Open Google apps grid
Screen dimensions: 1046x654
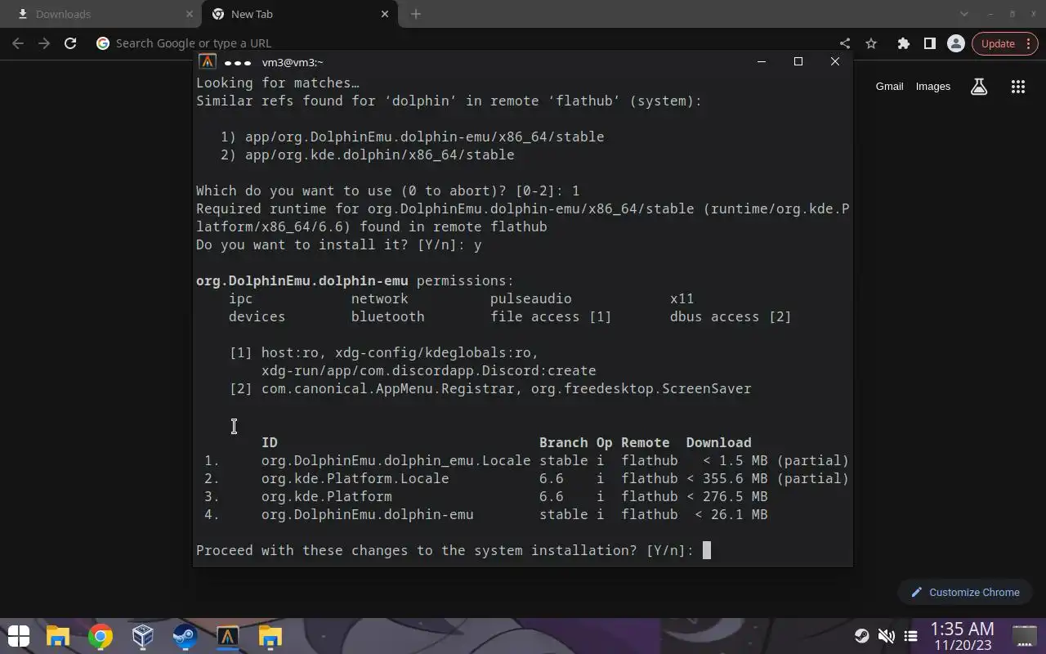tap(1017, 87)
